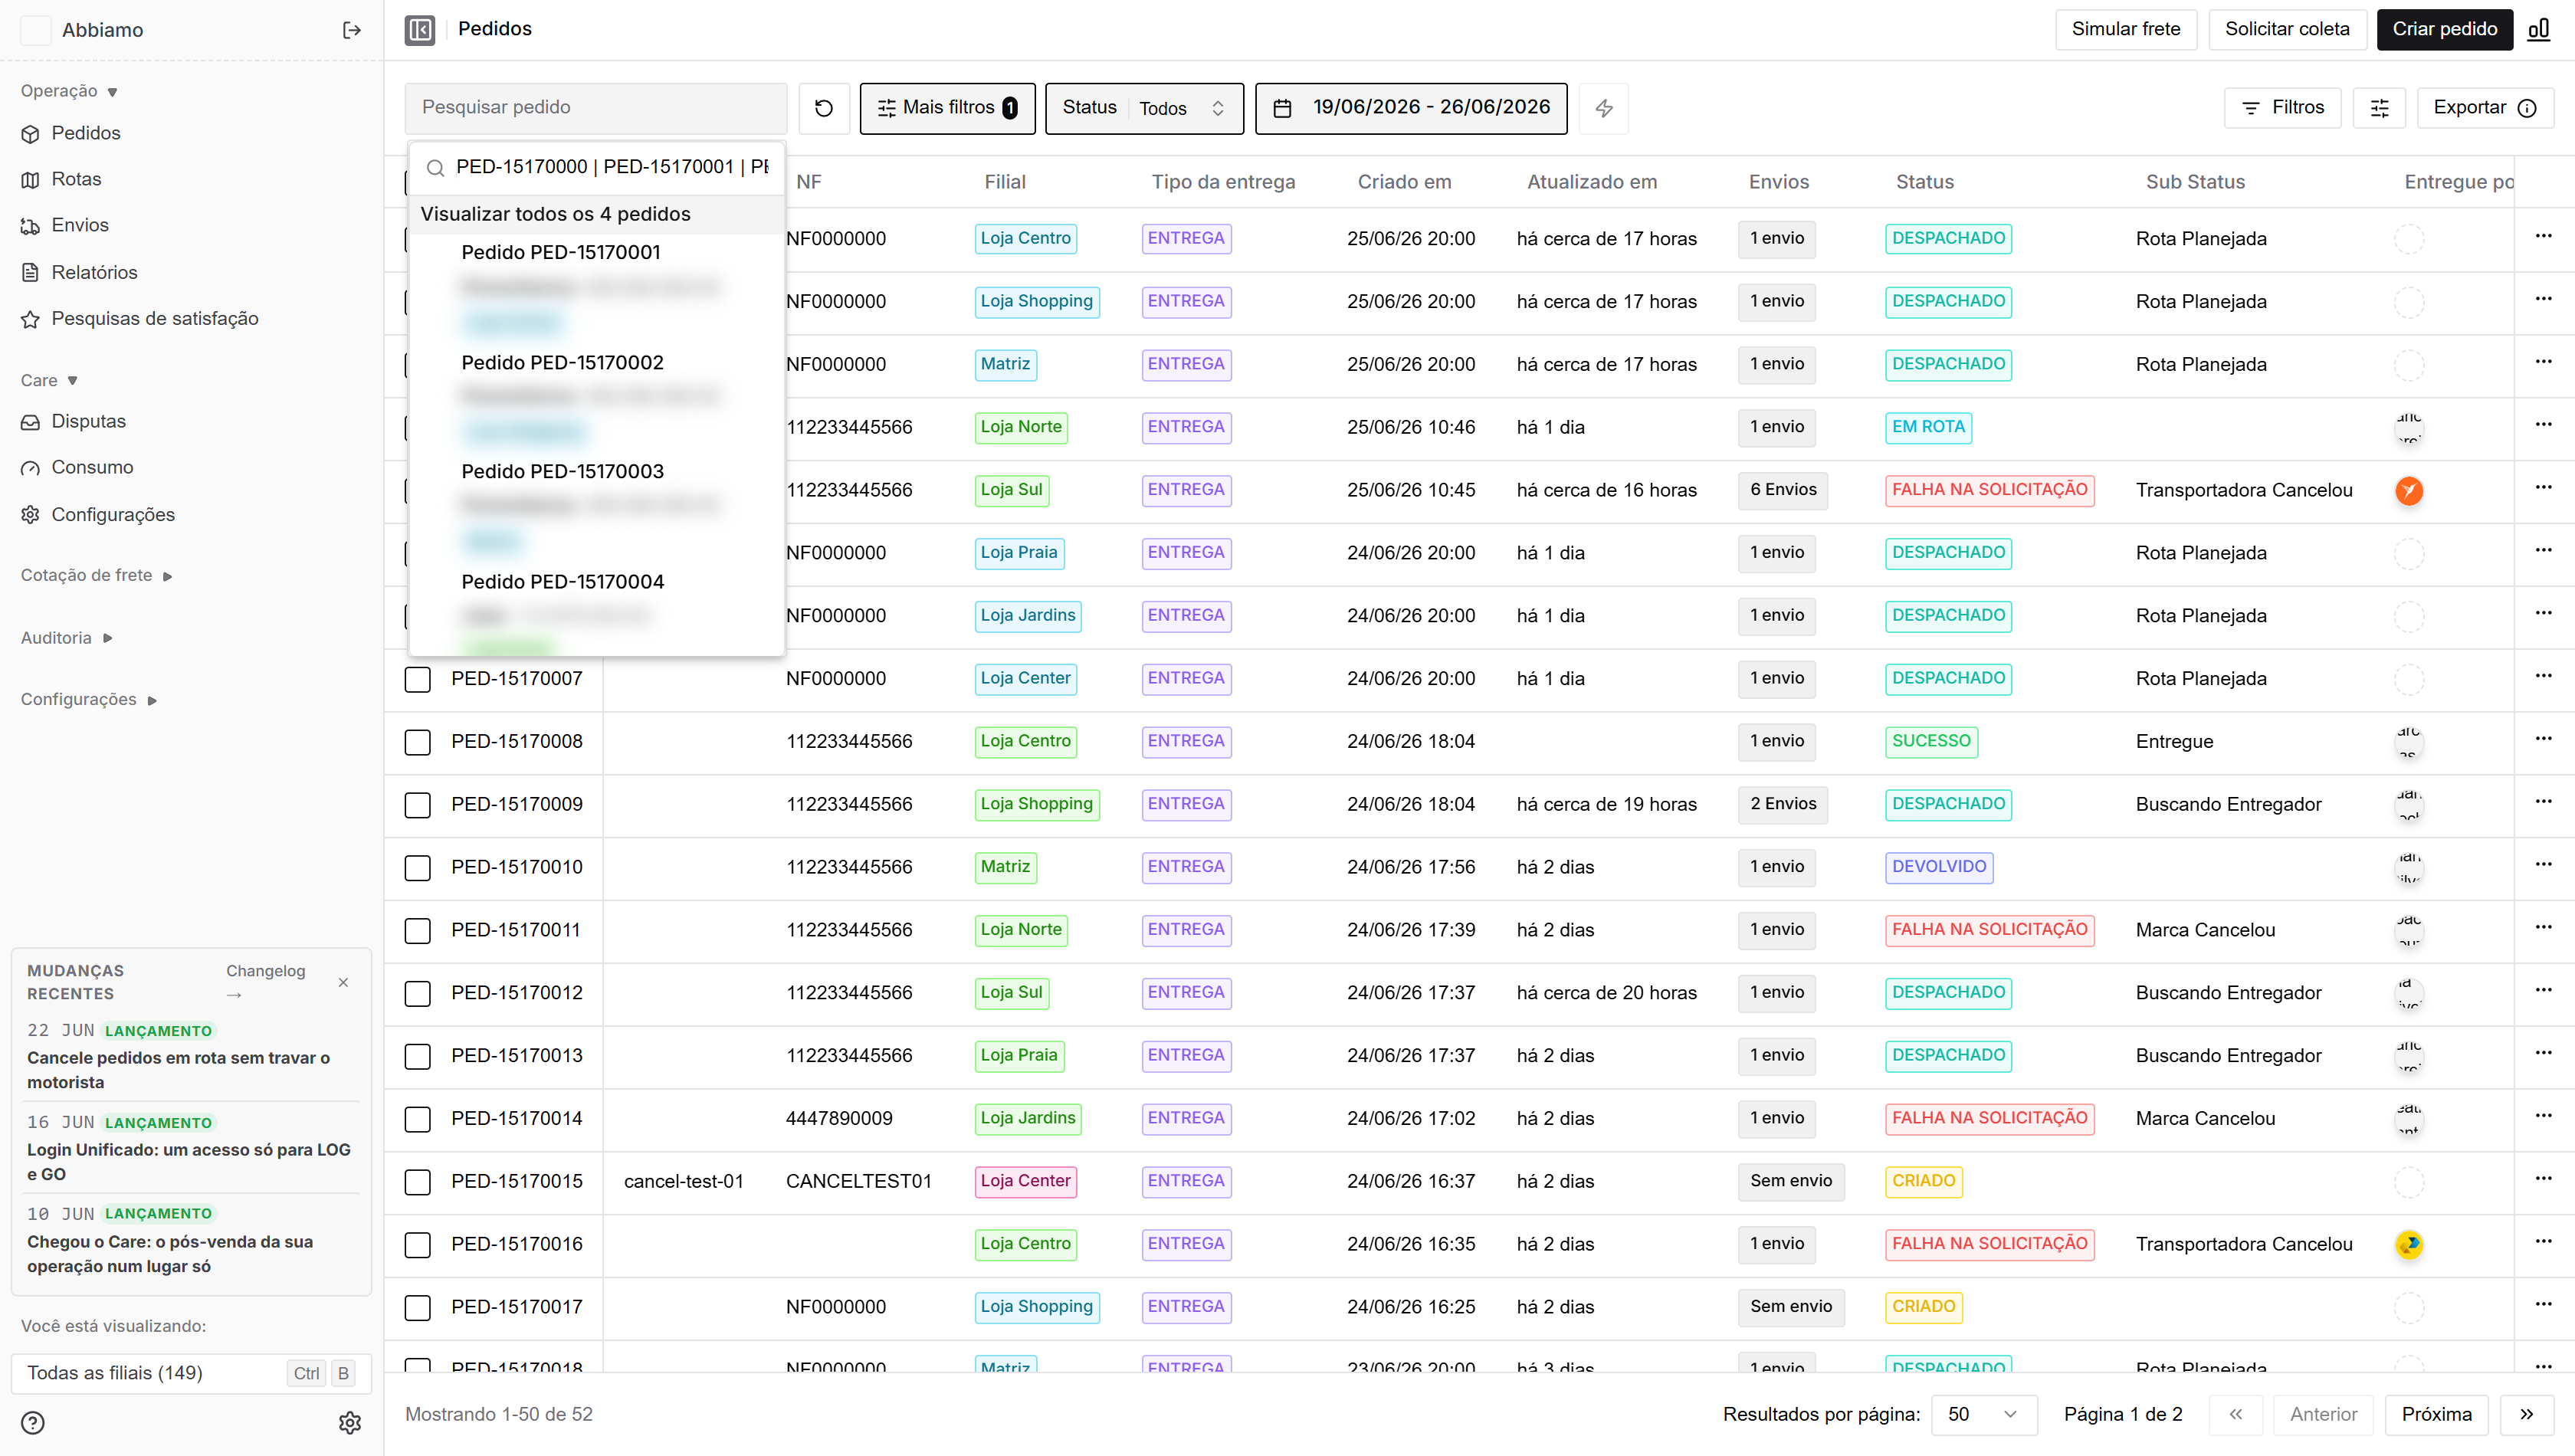
Task: Click the refresh orders icon
Action: 824,108
